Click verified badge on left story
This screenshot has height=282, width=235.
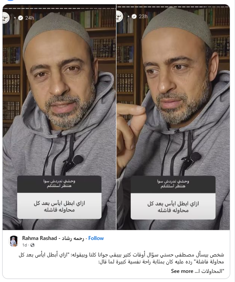[x=20, y=18]
